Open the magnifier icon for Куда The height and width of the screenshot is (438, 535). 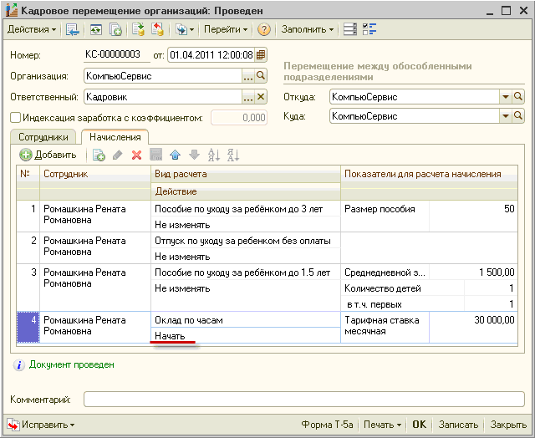(x=518, y=116)
